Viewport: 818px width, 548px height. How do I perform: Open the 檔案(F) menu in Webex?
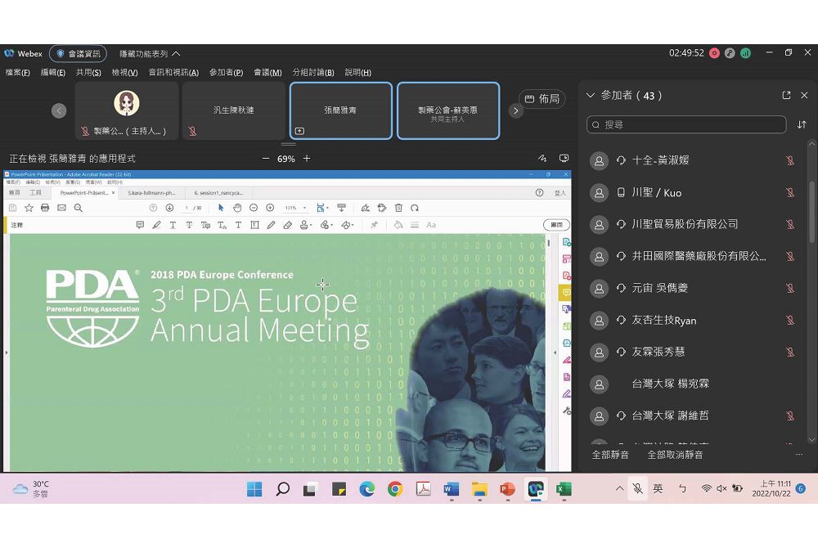[18, 73]
